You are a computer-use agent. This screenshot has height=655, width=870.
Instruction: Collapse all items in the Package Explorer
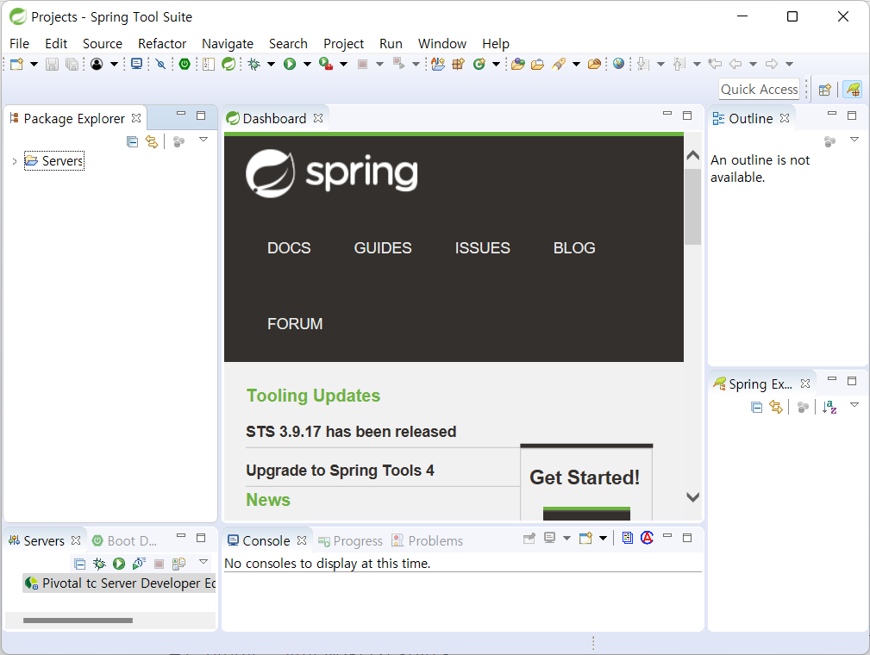click(x=132, y=141)
